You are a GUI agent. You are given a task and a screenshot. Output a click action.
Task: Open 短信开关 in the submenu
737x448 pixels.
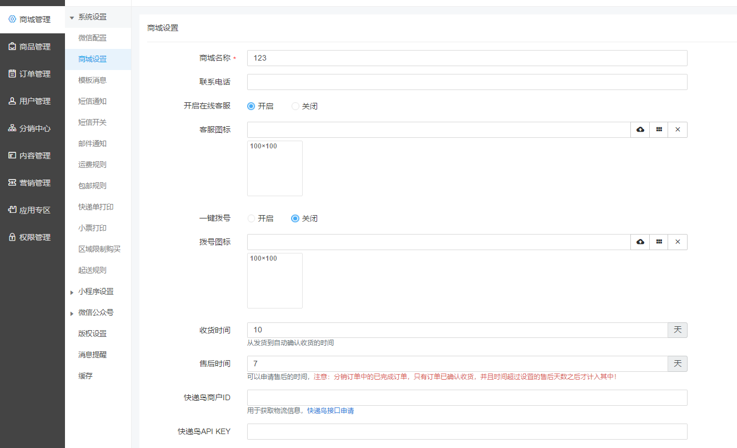(x=93, y=122)
